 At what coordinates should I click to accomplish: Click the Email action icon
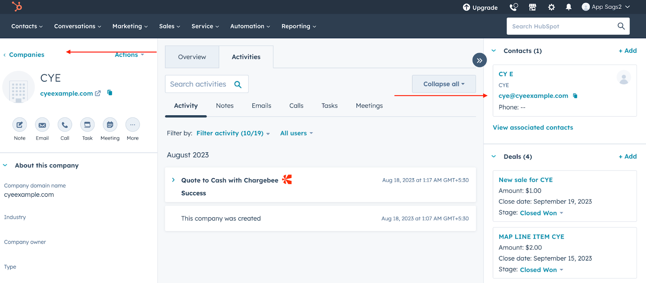point(42,125)
